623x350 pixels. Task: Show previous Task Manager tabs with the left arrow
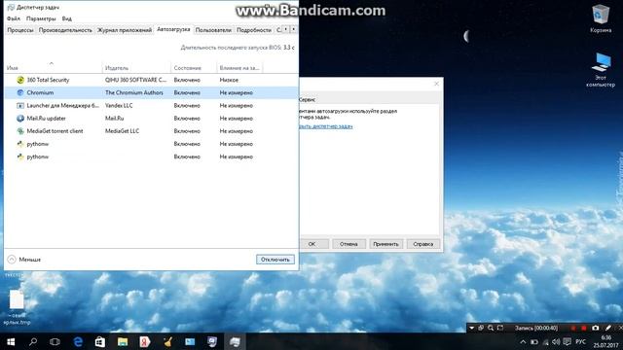[285, 29]
